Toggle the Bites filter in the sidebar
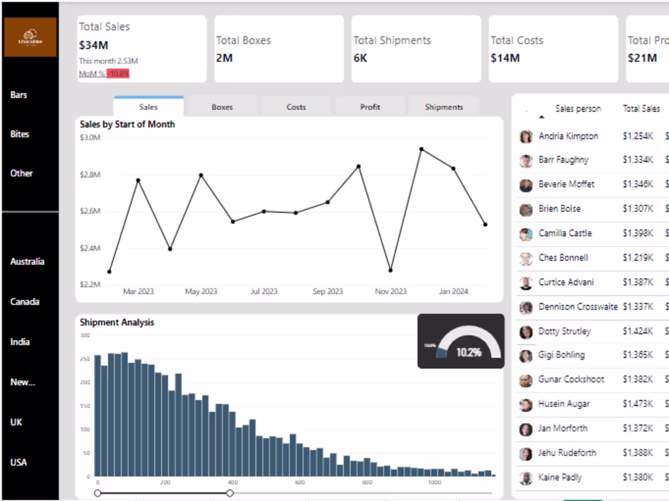669x501 pixels. [19, 134]
